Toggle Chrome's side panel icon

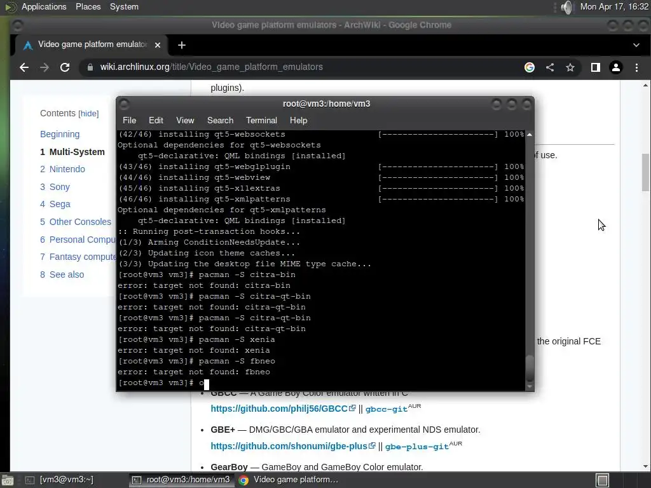pos(595,67)
